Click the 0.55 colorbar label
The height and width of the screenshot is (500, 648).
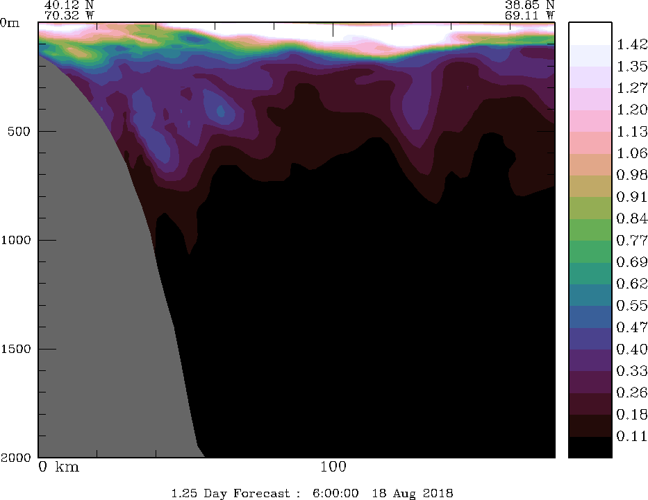(x=632, y=305)
